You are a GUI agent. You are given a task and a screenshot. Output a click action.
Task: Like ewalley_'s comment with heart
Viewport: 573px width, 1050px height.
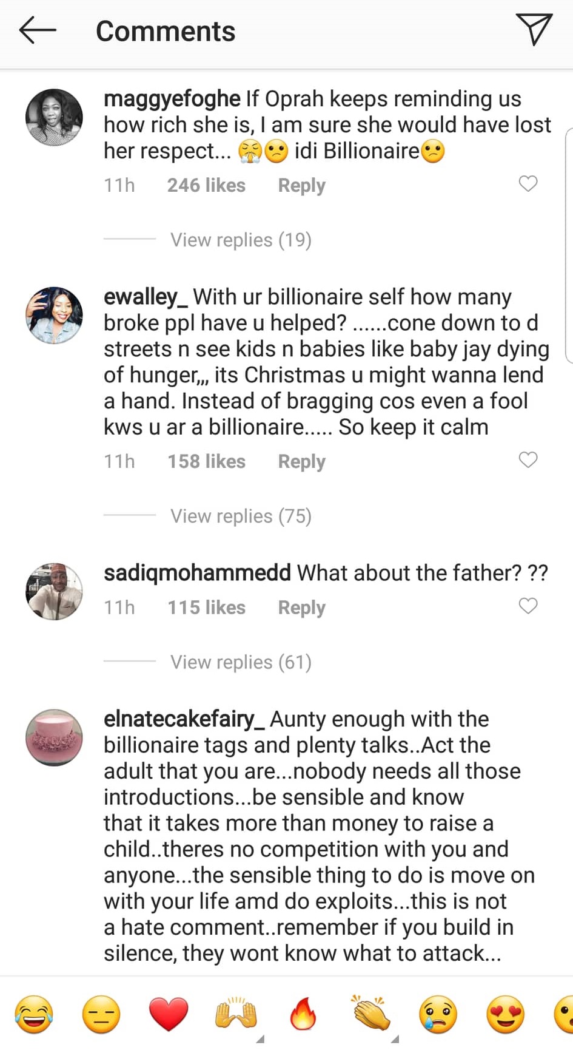click(x=528, y=460)
